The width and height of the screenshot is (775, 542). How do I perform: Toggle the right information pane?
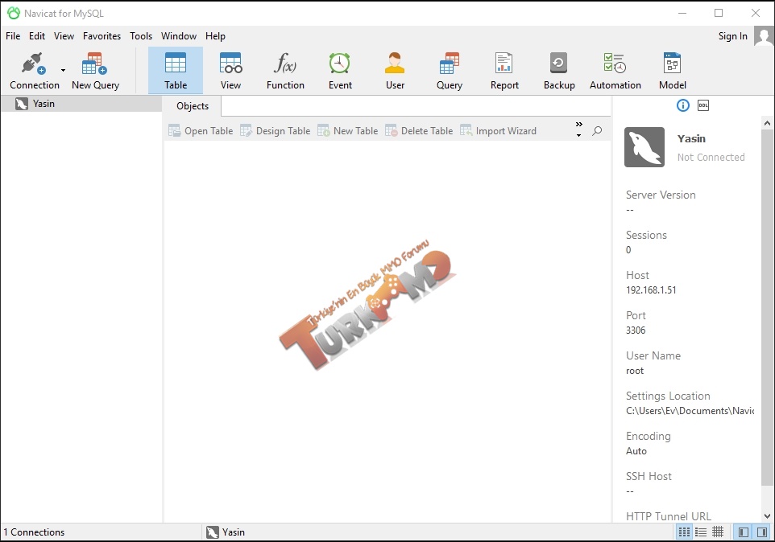pyautogui.click(x=761, y=532)
